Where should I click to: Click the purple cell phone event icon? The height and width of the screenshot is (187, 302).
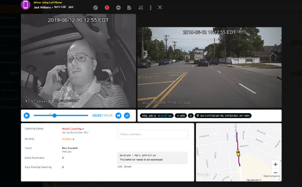[26, 5]
